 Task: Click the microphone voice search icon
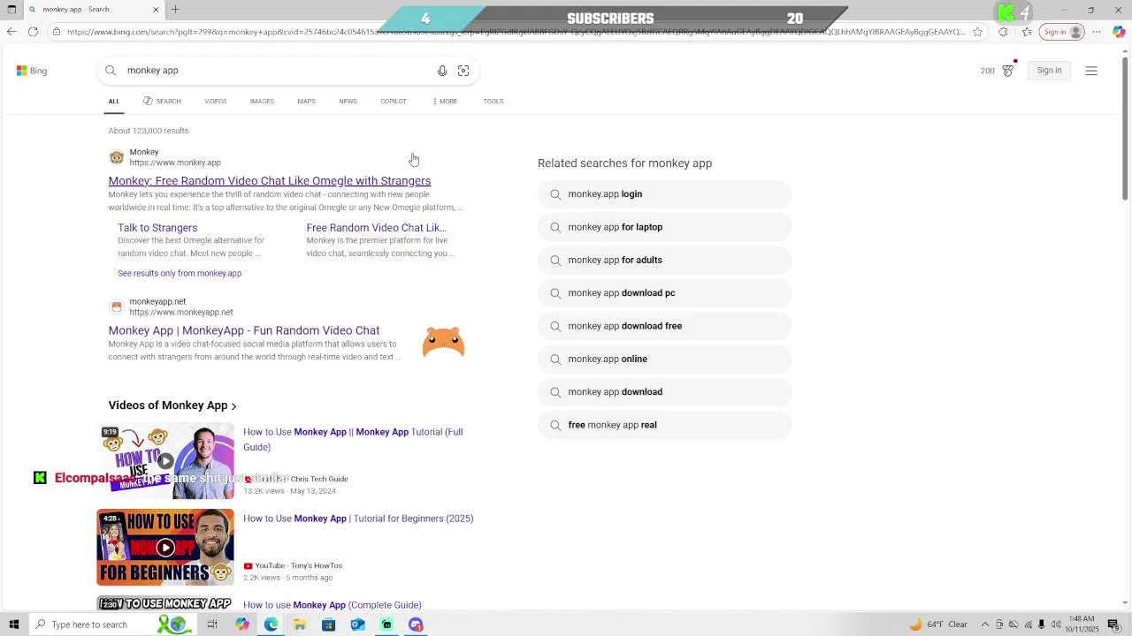pyautogui.click(x=442, y=71)
